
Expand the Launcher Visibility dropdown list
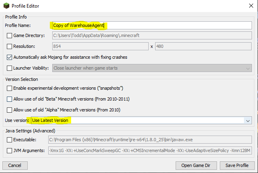pyautogui.click(x=248, y=68)
